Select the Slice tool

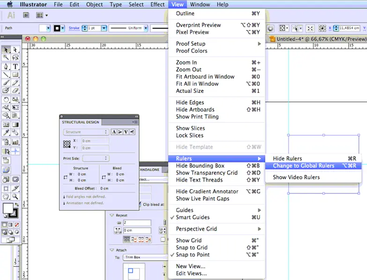point(15,188)
